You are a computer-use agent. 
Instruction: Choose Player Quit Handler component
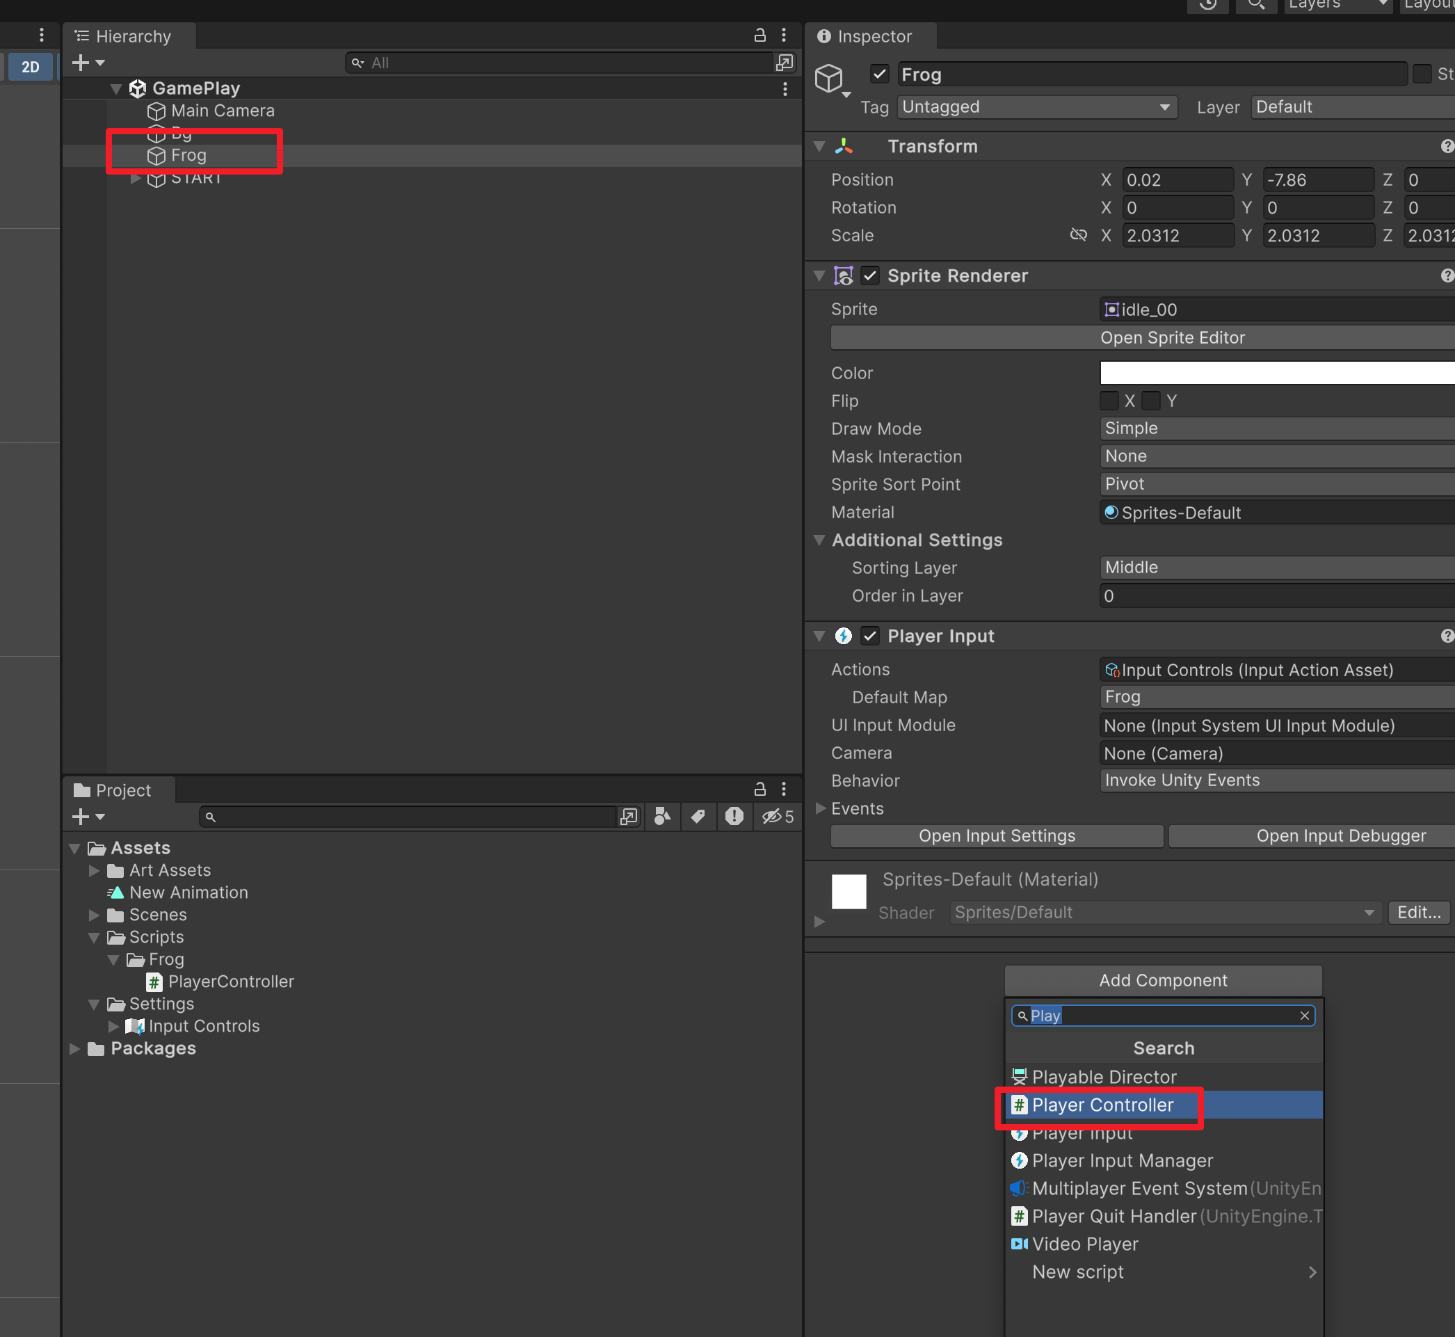(x=1164, y=1216)
